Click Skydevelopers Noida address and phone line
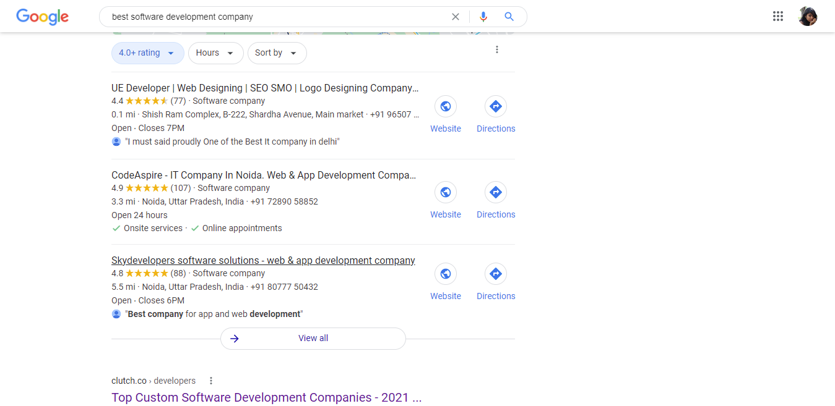 click(x=215, y=287)
